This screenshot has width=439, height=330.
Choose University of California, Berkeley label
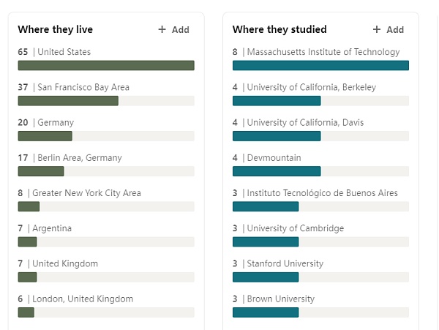click(311, 87)
